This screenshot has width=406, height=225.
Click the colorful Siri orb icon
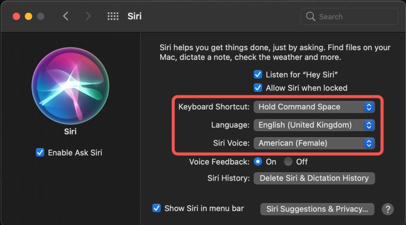pyautogui.click(x=71, y=86)
